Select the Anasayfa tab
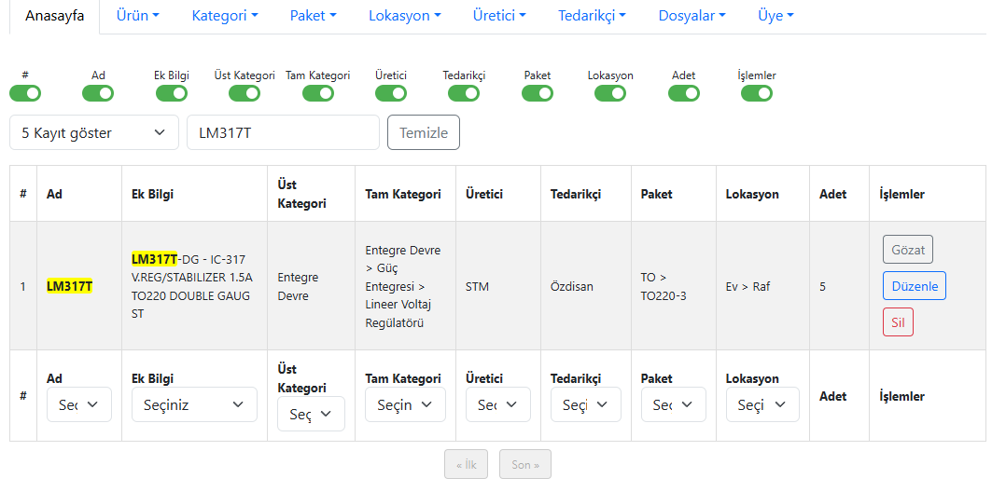Viewport: 992px width, 492px height. [54, 16]
